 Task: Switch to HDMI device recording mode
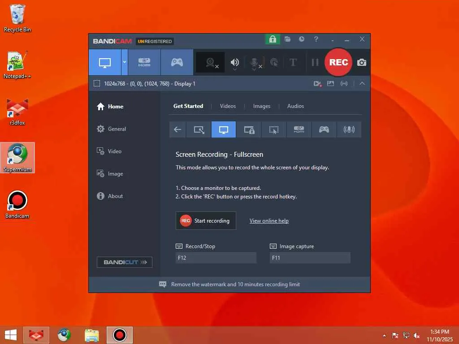[144, 62]
